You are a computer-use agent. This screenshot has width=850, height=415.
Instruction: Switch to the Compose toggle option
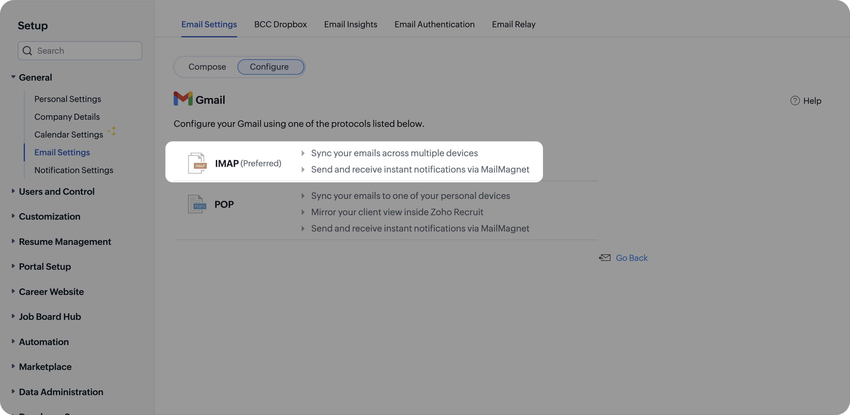click(x=207, y=67)
